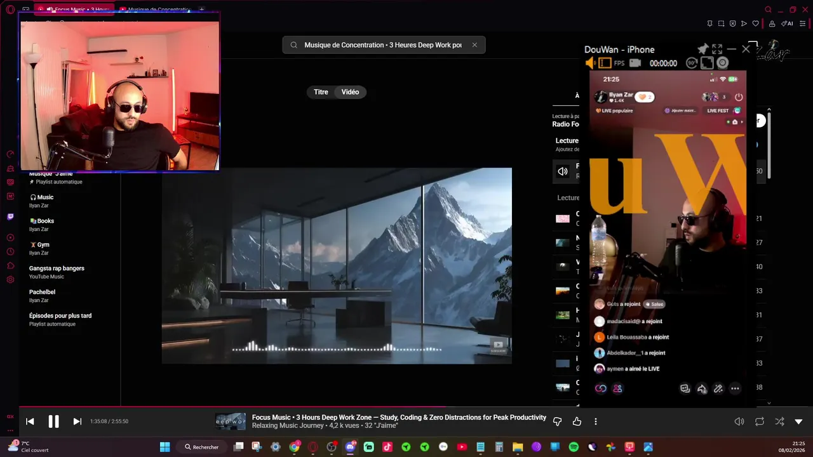Click the Salue button next to joined viewer
The height and width of the screenshot is (457, 813).
pyautogui.click(x=655, y=304)
